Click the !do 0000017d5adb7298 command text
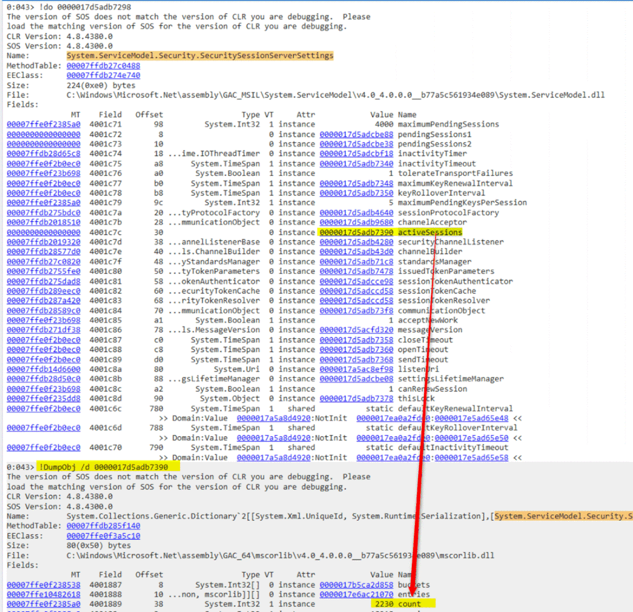The height and width of the screenshot is (612, 633). click(x=85, y=7)
